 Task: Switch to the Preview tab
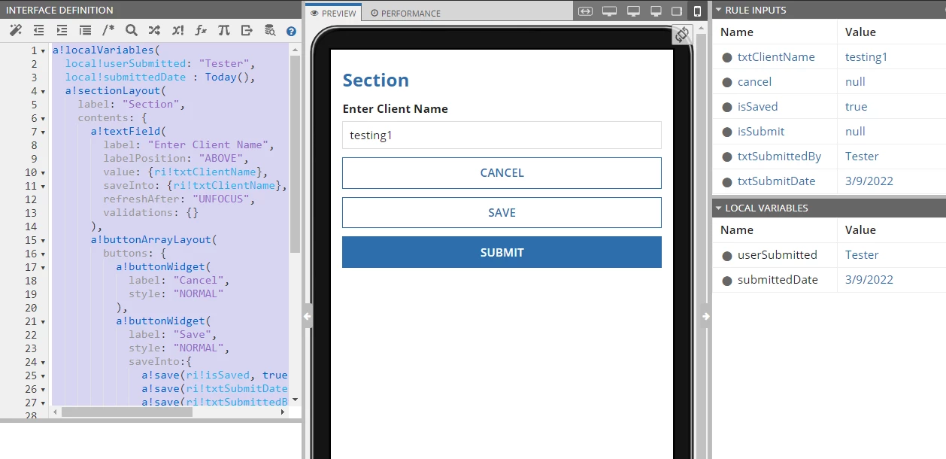[x=333, y=13]
